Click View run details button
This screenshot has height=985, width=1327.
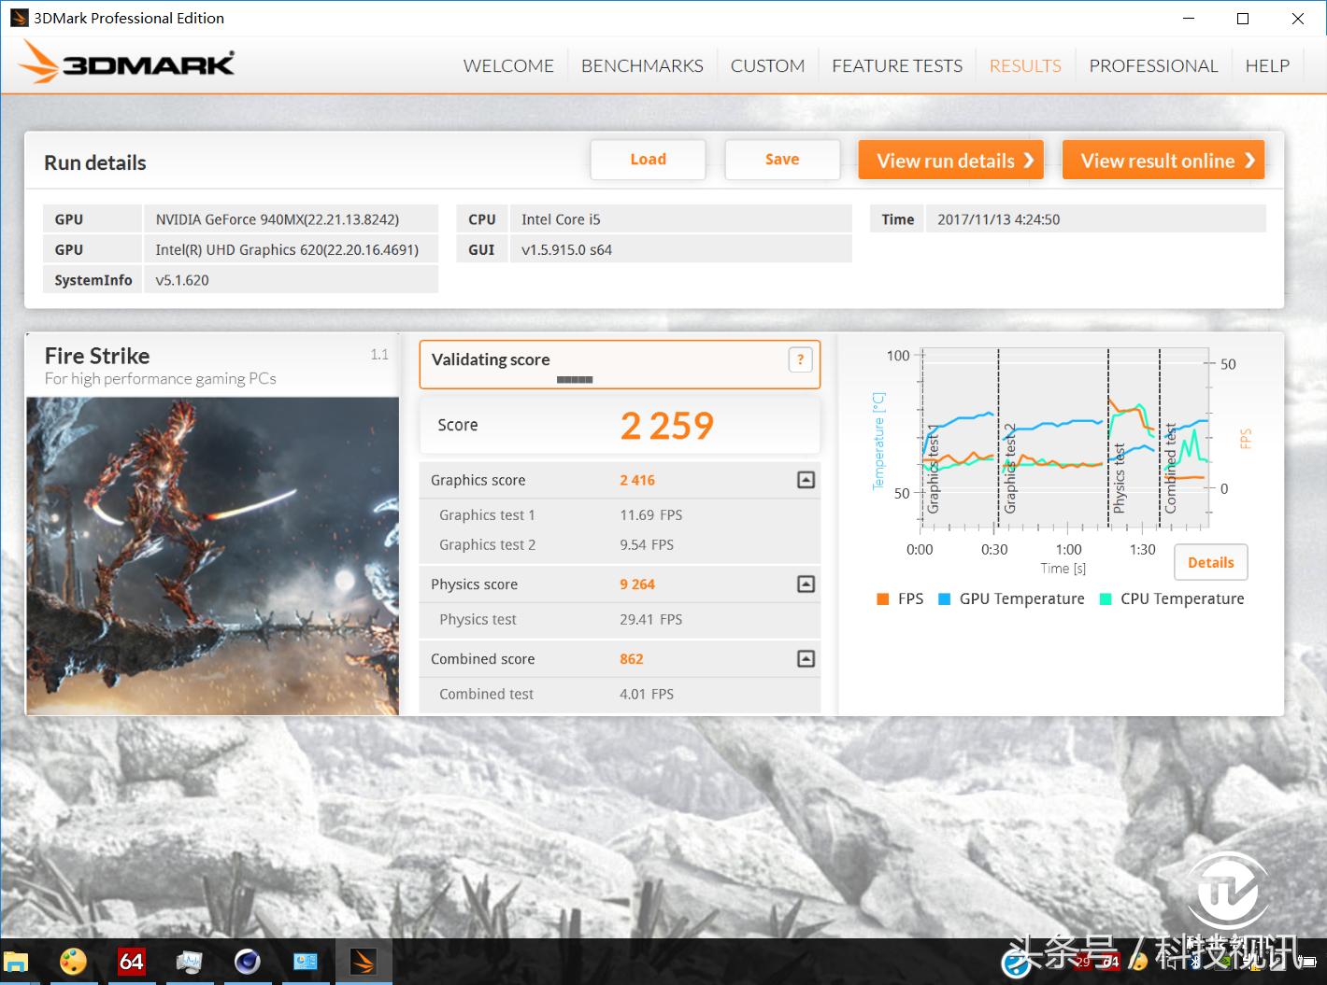coord(950,161)
